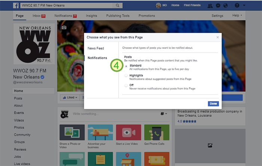Click the verified badge next to page name
This screenshot has width=262, height=166.
click(x=42, y=77)
